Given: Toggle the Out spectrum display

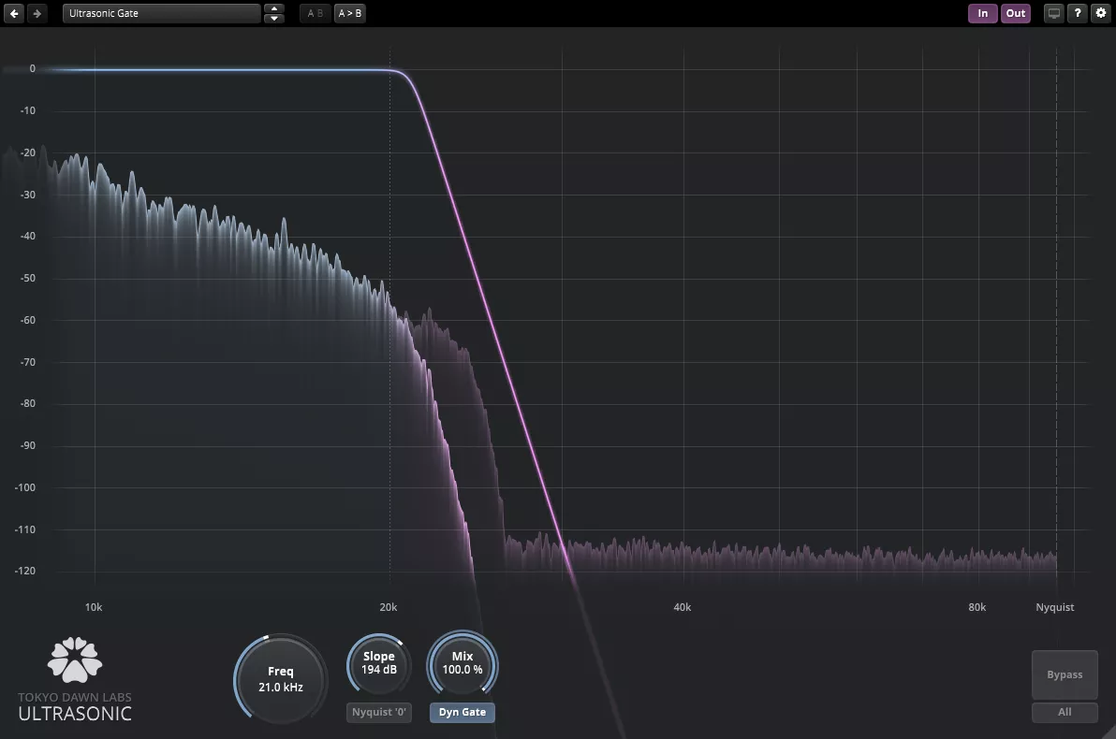Looking at the screenshot, I should coord(1016,13).
